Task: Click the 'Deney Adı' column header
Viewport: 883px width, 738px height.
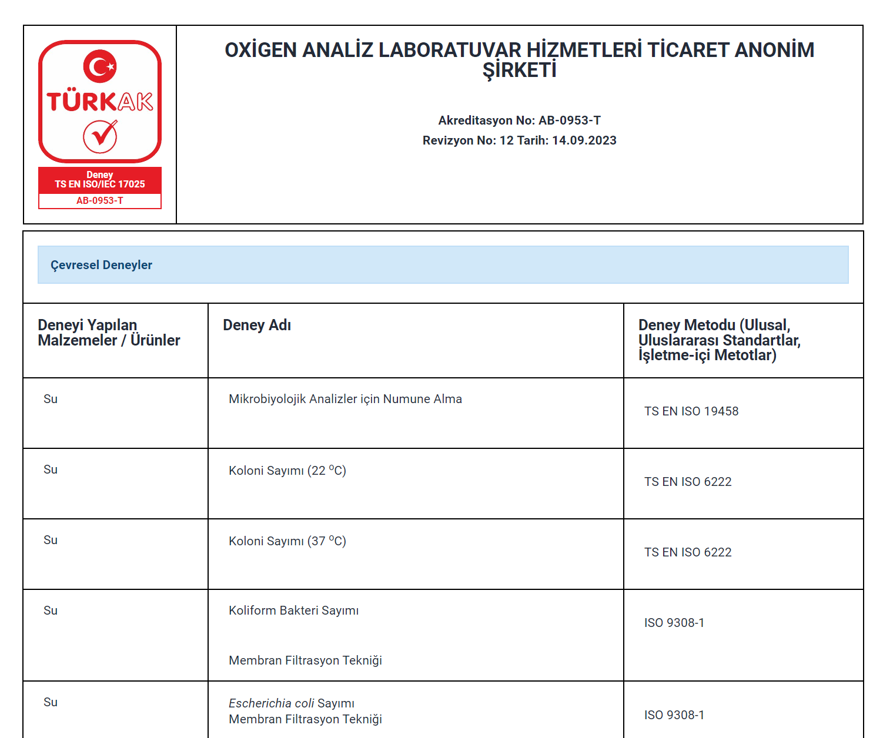Action: (257, 325)
